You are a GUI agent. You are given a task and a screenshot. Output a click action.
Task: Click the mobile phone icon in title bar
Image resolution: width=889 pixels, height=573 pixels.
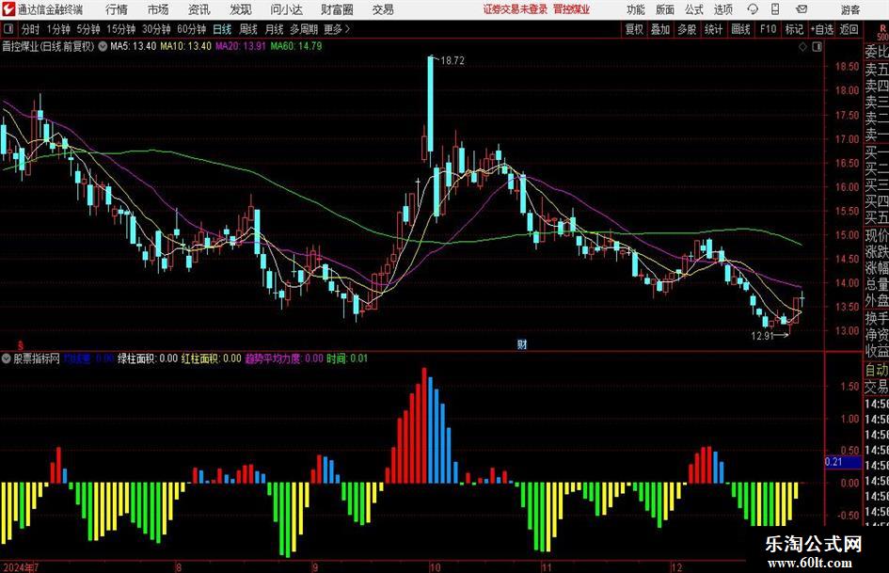click(x=775, y=9)
